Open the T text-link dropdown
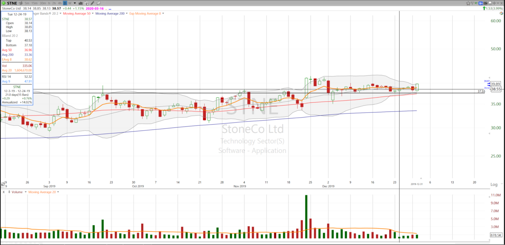Image resolution: width=505 pixels, height=245 pixels. click(x=485, y=3)
